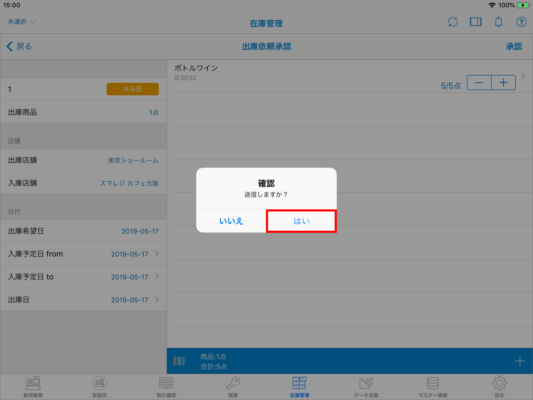Open notifications bell icon
This screenshot has width=533, height=400.
(498, 22)
